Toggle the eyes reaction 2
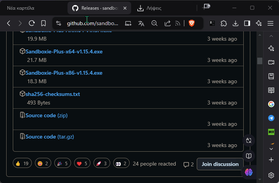The image size is (279, 183). click(121, 163)
